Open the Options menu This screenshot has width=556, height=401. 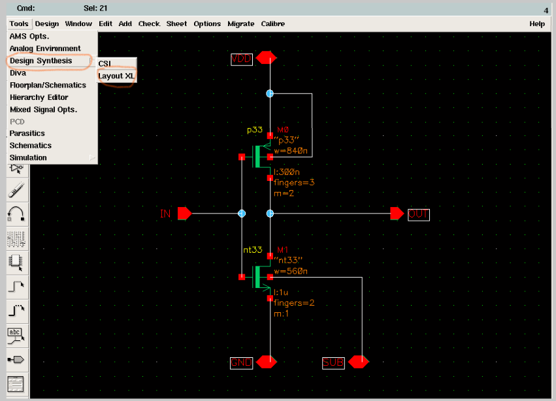[207, 24]
